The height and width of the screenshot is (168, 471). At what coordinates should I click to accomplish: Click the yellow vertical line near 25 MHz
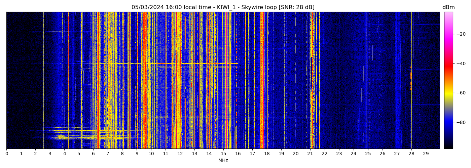tap(366, 81)
